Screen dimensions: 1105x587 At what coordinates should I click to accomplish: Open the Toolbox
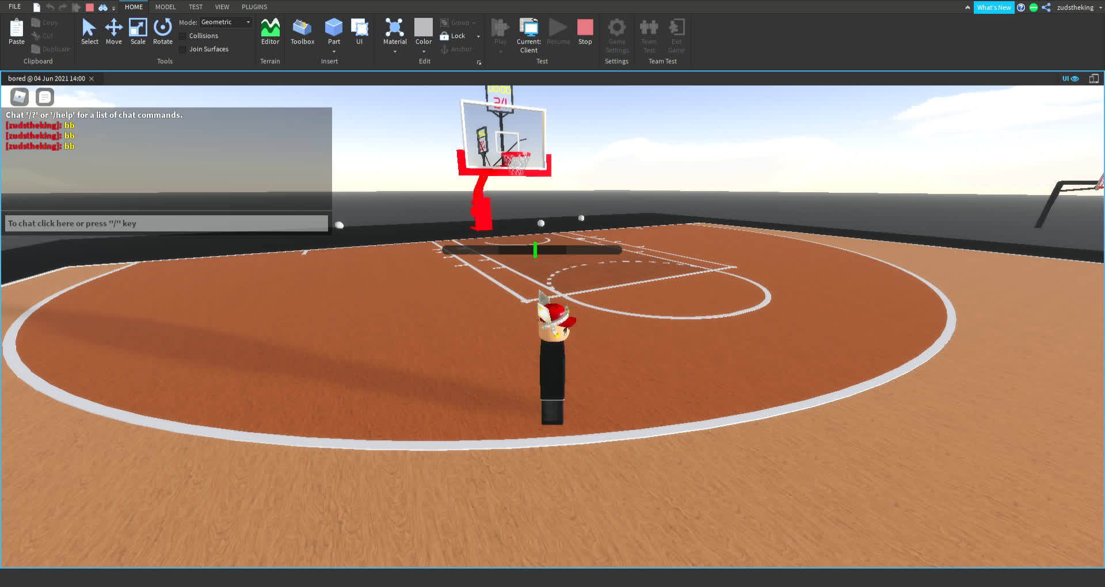[302, 32]
